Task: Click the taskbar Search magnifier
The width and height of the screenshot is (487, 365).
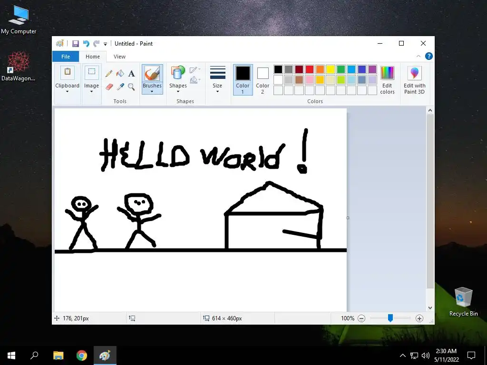Action: tap(34, 355)
